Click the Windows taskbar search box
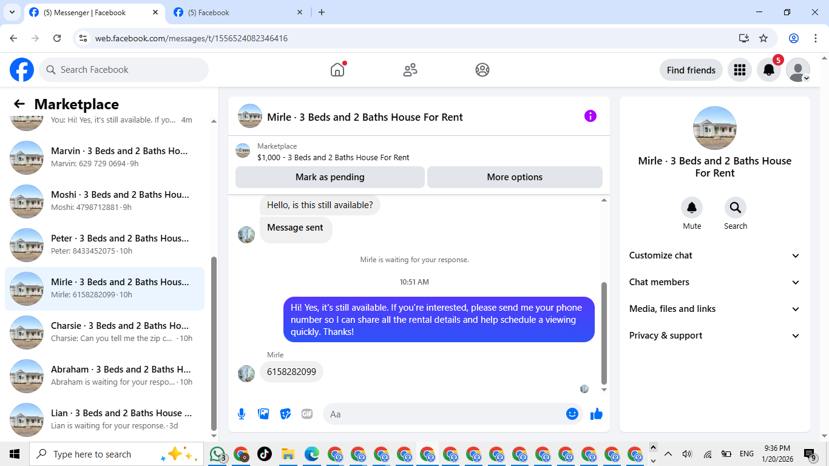This screenshot has height=466, width=829. tap(115, 454)
